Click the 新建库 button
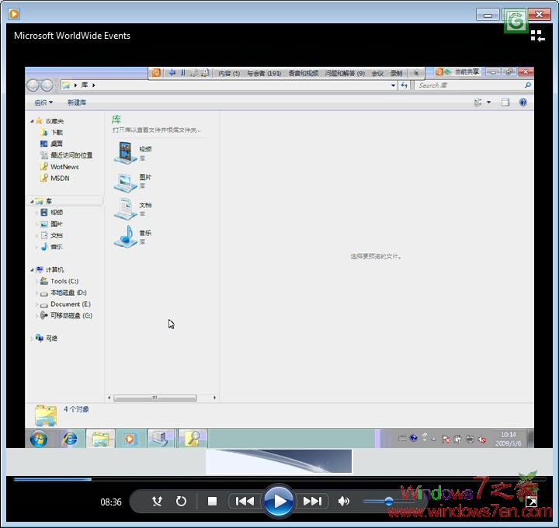The width and height of the screenshot is (559, 528). (77, 102)
